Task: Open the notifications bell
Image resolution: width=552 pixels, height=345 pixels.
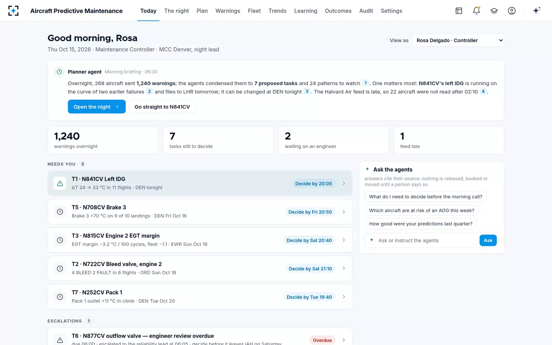Action: click(476, 11)
